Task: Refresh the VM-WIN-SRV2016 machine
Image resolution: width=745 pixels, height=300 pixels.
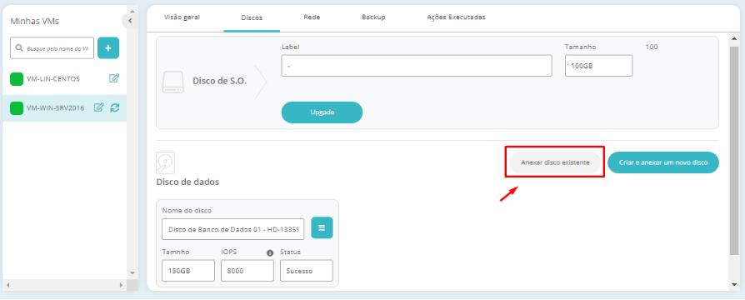Action: pos(114,107)
